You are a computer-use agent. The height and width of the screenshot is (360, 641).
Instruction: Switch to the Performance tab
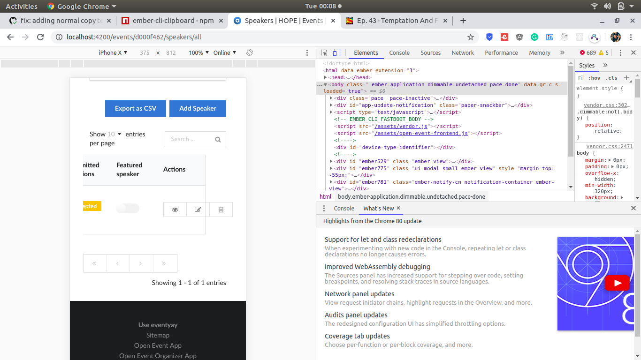pos(502,52)
